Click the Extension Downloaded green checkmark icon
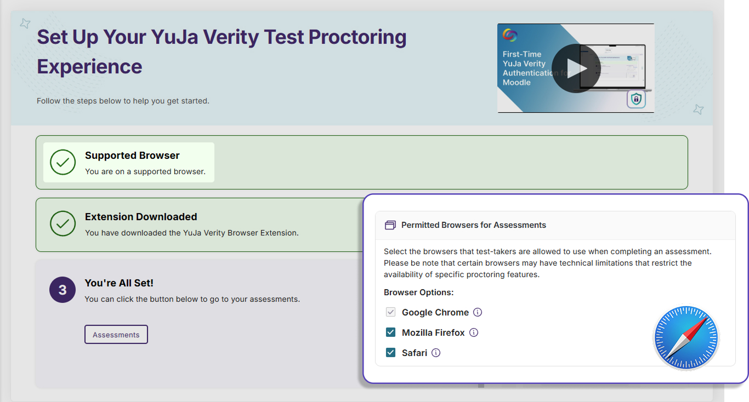 pyautogui.click(x=63, y=224)
